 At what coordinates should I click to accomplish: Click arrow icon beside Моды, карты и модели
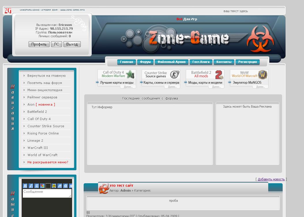pyautogui.click(x=185, y=83)
